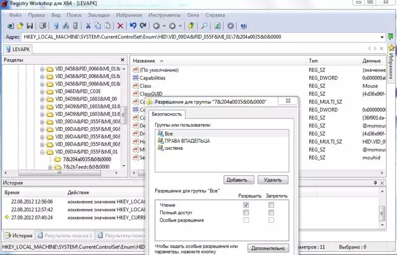Go forward with the right arrow icon
Screen dimensions: 397x255
[172, 26]
